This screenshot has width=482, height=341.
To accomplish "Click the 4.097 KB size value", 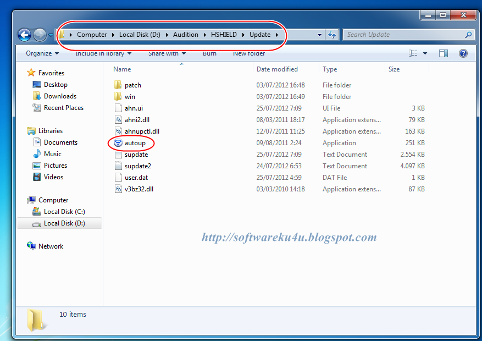I will pyautogui.click(x=412, y=166).
